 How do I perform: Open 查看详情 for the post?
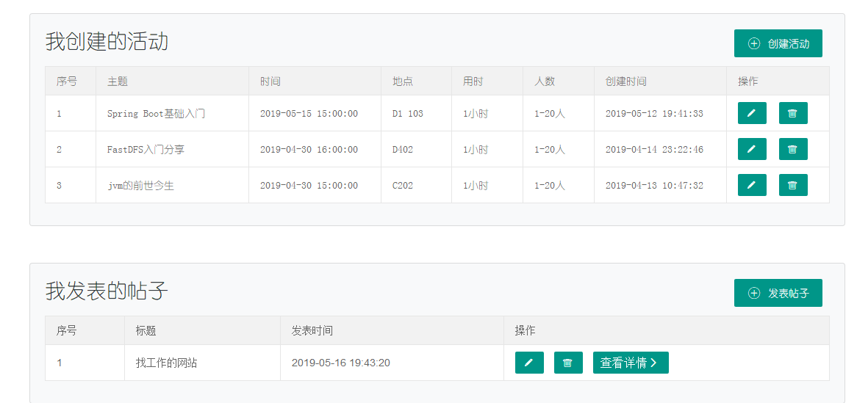pyautogui.click(x=630, y=363)
